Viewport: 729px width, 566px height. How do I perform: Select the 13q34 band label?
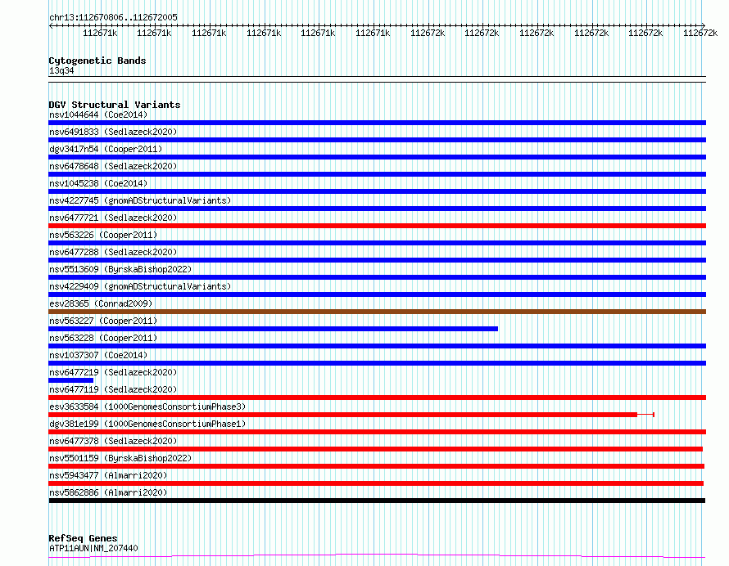(x=61, y=70)
